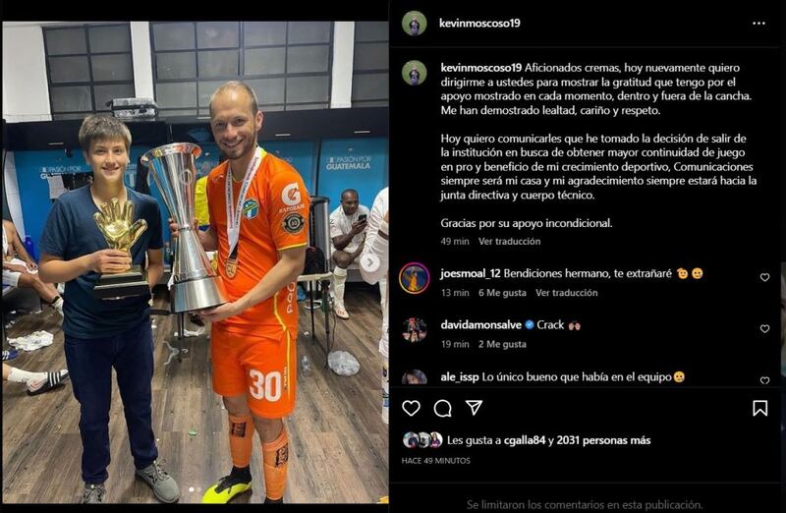The width and height of the screenshot is (786, 513).
Task: Open davidamonsalve profile avatar
Action: pos(414,329)
